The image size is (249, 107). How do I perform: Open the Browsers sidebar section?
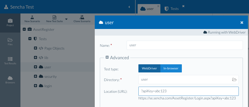pos(10,80)
